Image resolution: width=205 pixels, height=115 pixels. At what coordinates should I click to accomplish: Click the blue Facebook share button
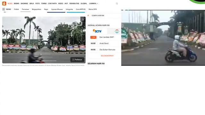click(x=56, y=12)
